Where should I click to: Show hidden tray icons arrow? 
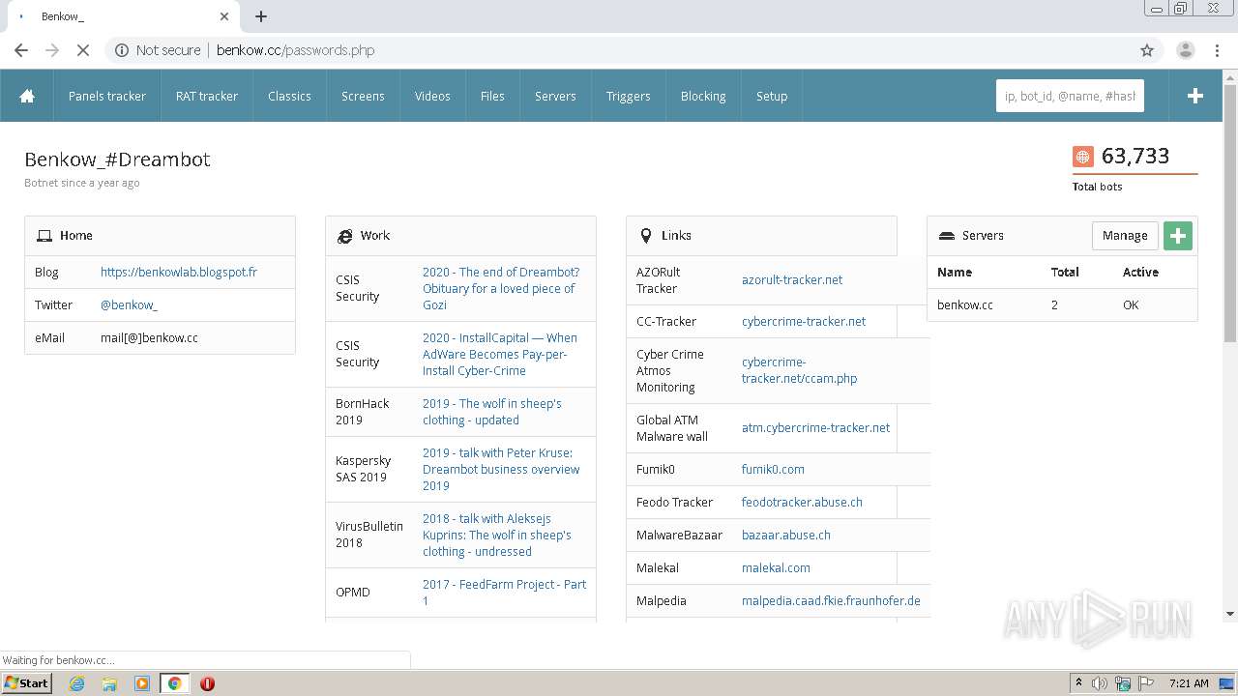click(1078, 683)
